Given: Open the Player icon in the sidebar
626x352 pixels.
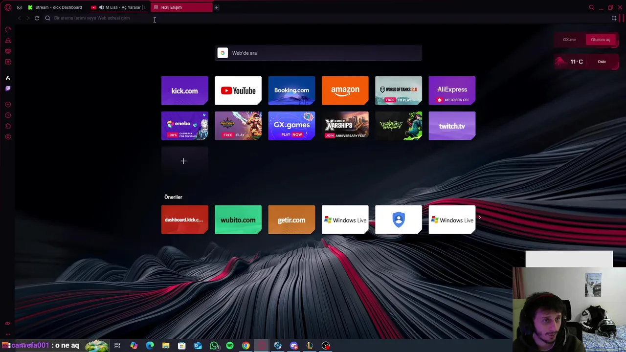Looking at the screenshot, I should [8, 105].
